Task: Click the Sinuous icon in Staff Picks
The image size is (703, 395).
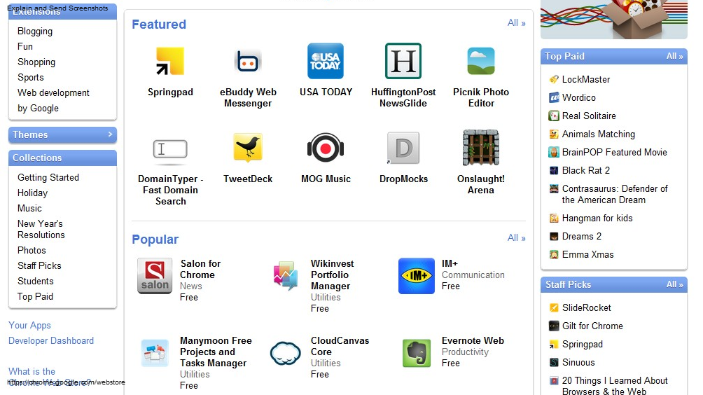Action: pos(554,362)
